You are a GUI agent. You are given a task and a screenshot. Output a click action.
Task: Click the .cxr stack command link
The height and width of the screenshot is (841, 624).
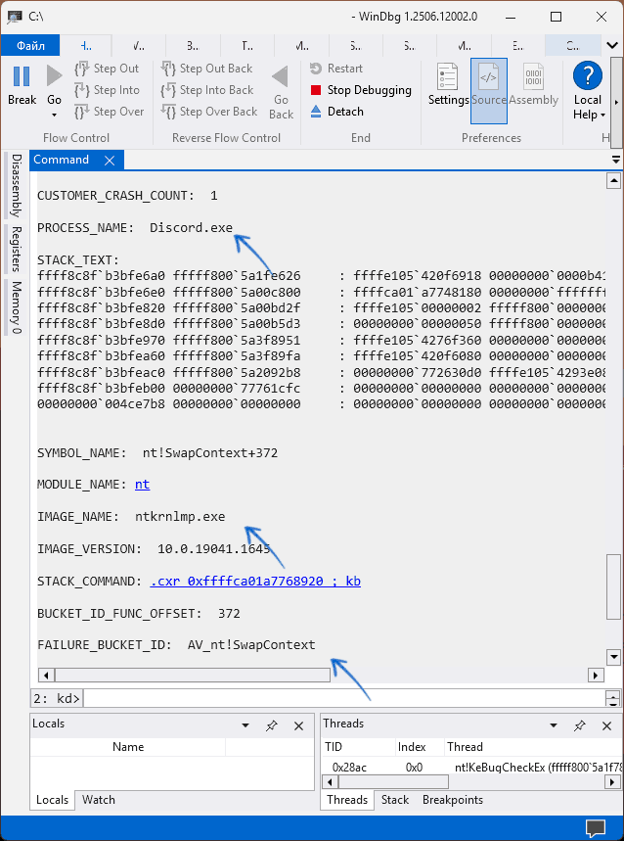255,582
